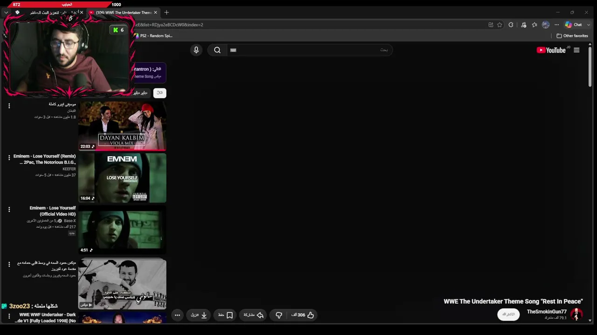The width and height of the screenshot is (597, 335).
Task: Click the magnifying glass search button
Action: 217,50
